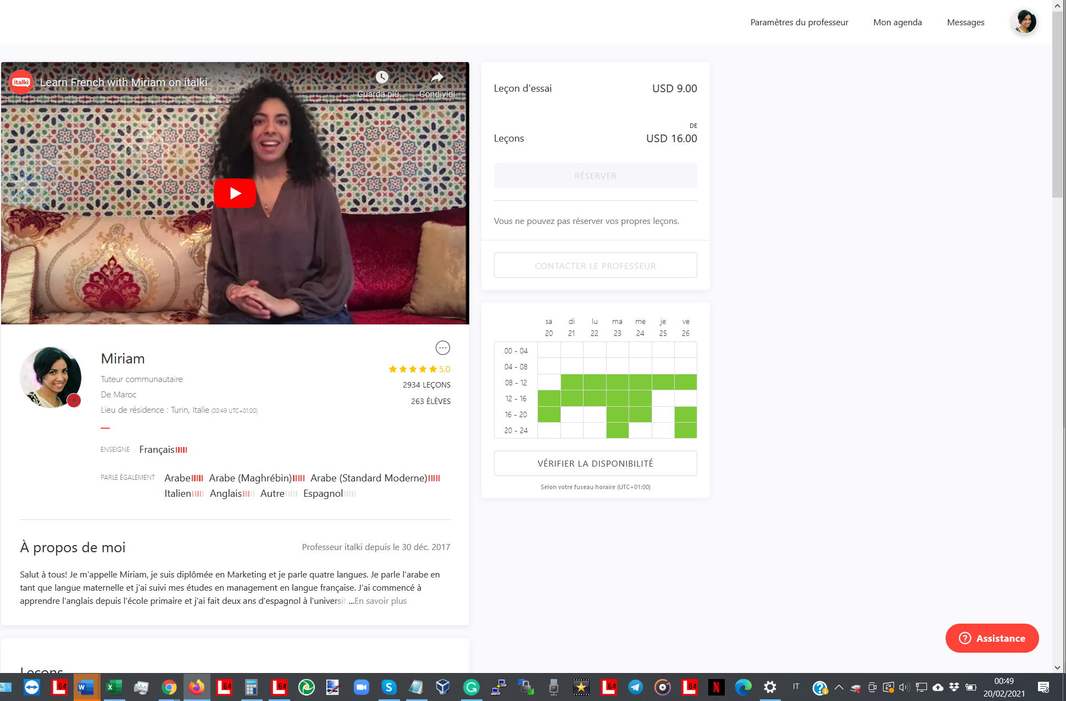Image resolution: width=1066 pixels, height=701 pixels.
Task: Open Telegram from the taskbar
Action: [636, 687]
